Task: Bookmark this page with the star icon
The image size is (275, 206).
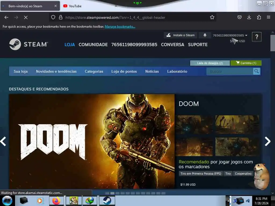Action: pyautogui.click(x=212, y=17)
